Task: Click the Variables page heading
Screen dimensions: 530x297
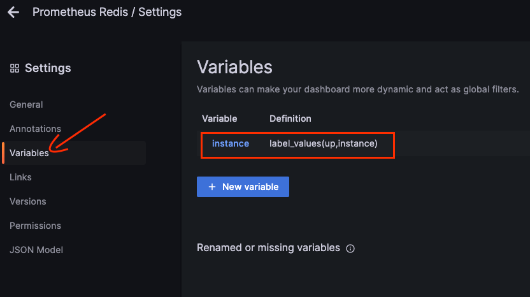Action: [x=234, y=67]
